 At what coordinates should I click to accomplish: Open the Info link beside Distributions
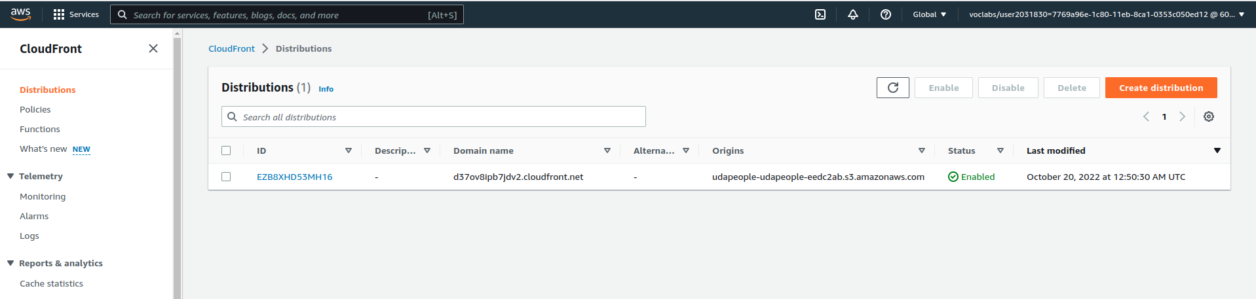coord(326,89)
